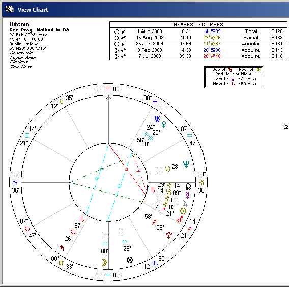The height and width of the screenshot is (287, 289).
Task: Select the 26 Jan 2009 eclipse entry
Action: 198,44
